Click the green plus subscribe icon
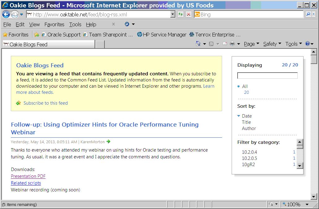The height and width of the screenshot is (209, 319). tap(19, 103)
